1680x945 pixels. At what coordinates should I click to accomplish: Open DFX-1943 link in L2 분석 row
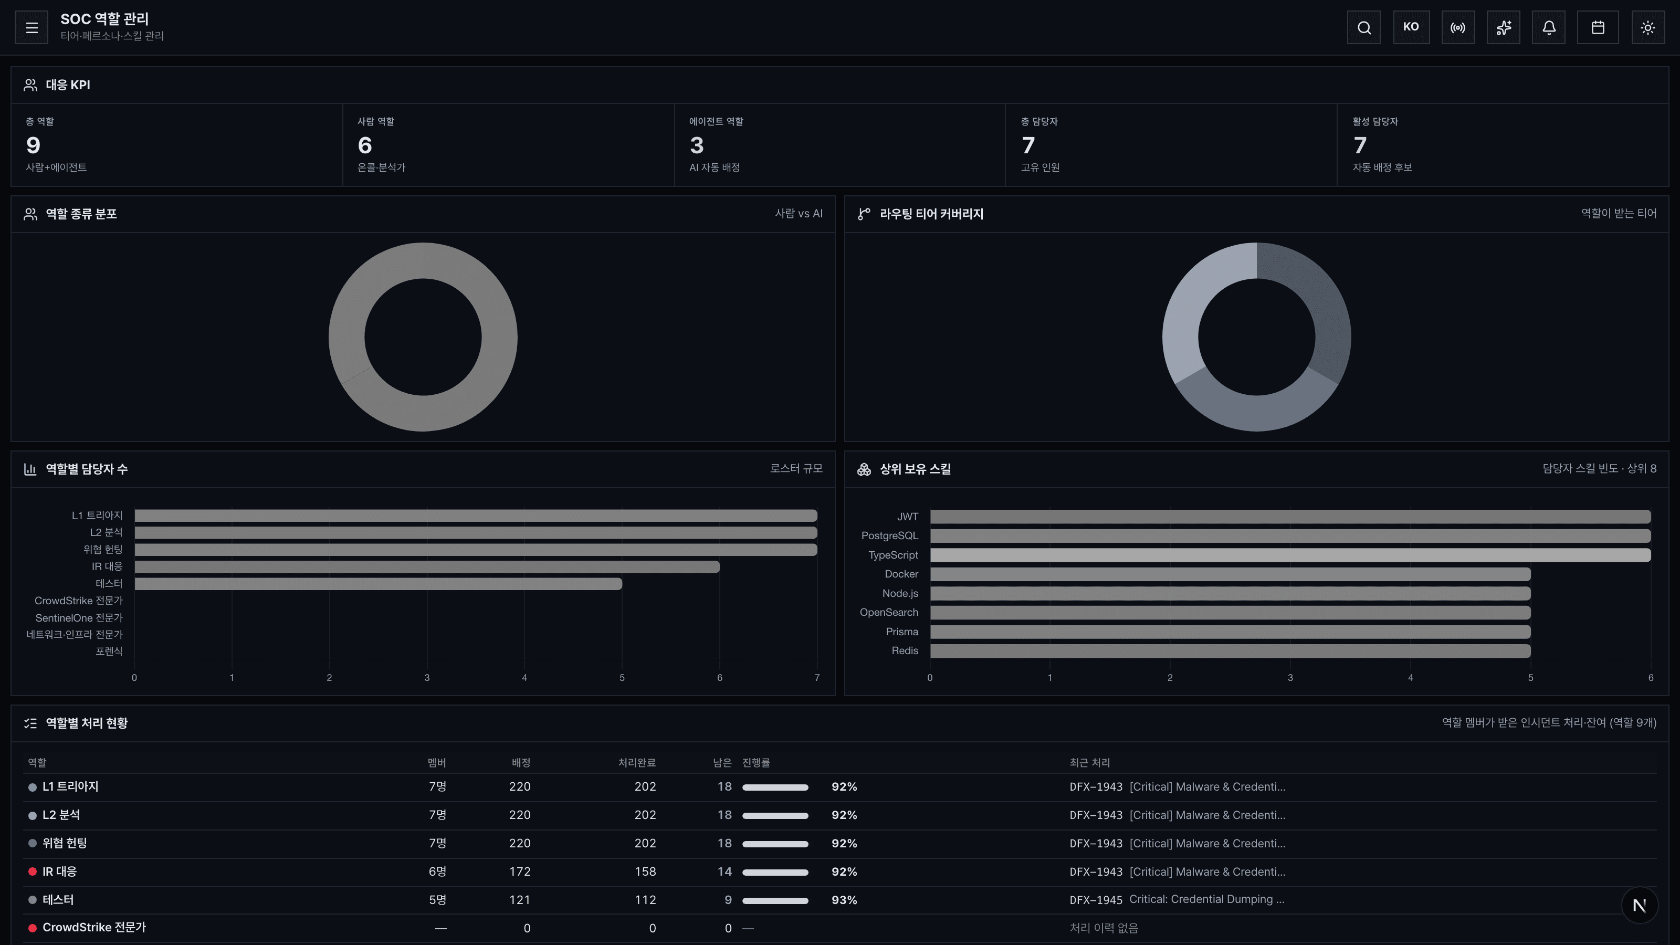pos(1177,815)
